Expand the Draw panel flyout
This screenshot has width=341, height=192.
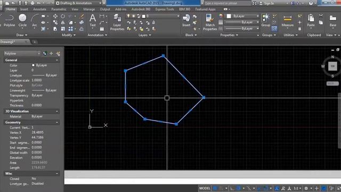22,35
